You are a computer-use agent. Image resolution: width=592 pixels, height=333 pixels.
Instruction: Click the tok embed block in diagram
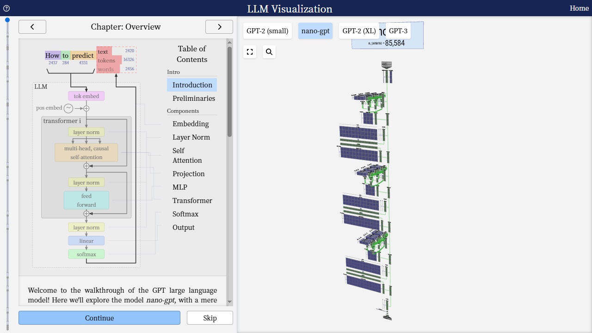pyautogui.click(x=86, y=96)
